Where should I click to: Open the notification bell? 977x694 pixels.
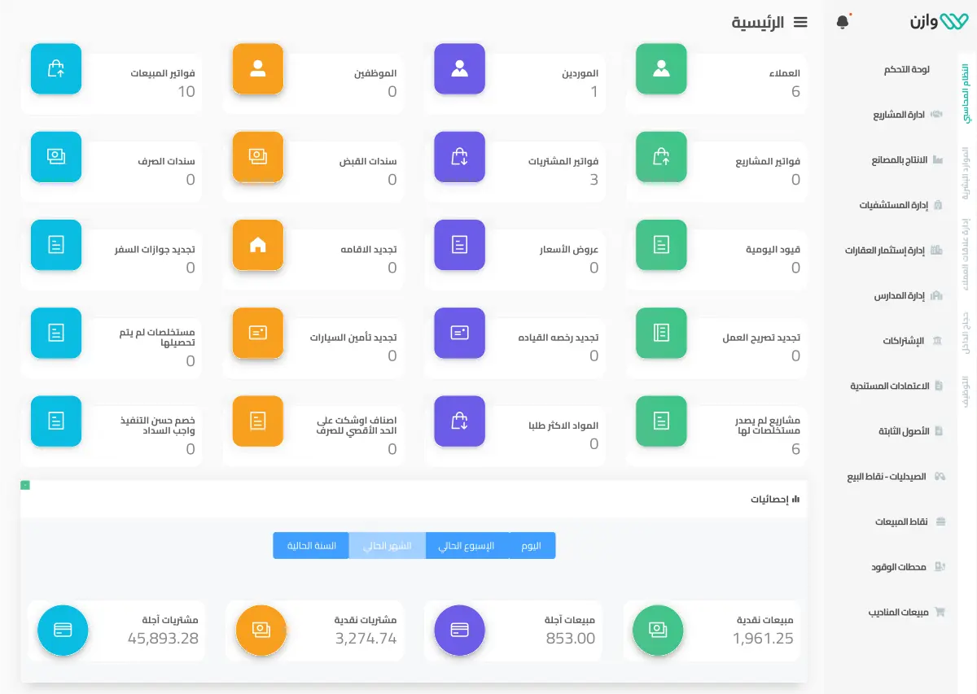point(842,22)
